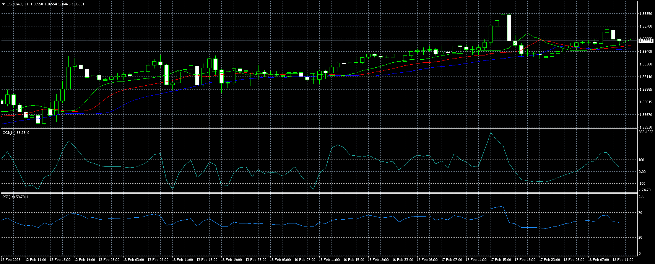
Task: Click the 16 Feb 07:00 time label
Action: [x=305, y=259]
